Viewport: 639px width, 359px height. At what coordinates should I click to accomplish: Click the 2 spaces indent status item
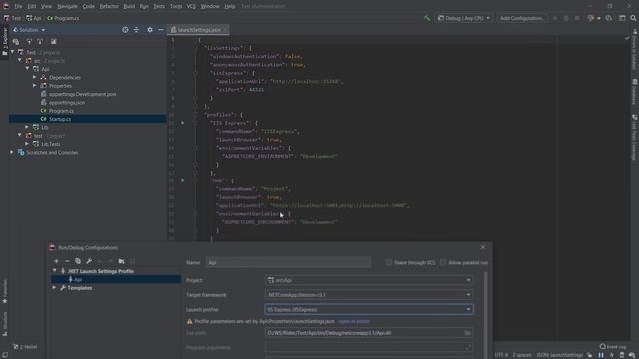(x=522, y=355)
